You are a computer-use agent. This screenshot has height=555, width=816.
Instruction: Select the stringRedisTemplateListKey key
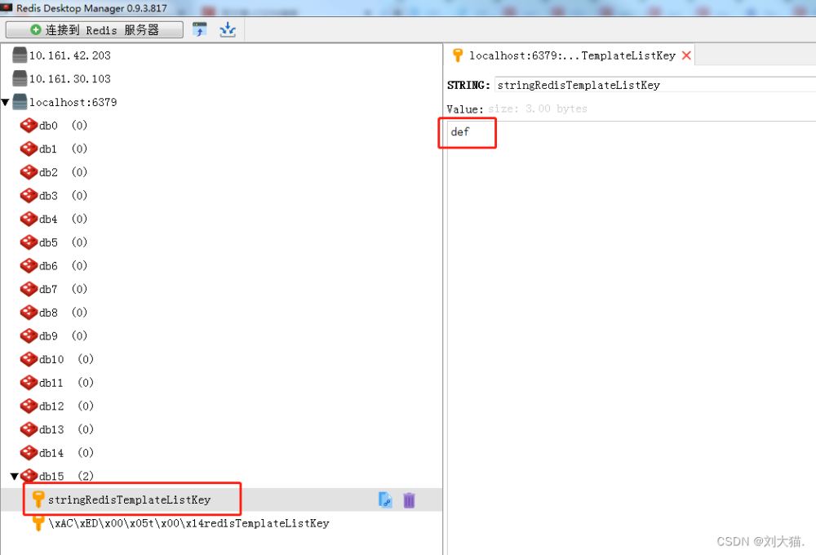[129, 499]
